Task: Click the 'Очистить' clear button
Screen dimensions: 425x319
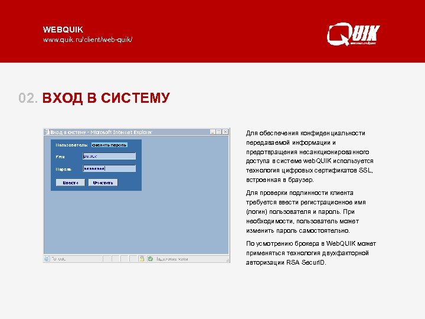Action: pyautogui.click(x=103, y=183)
